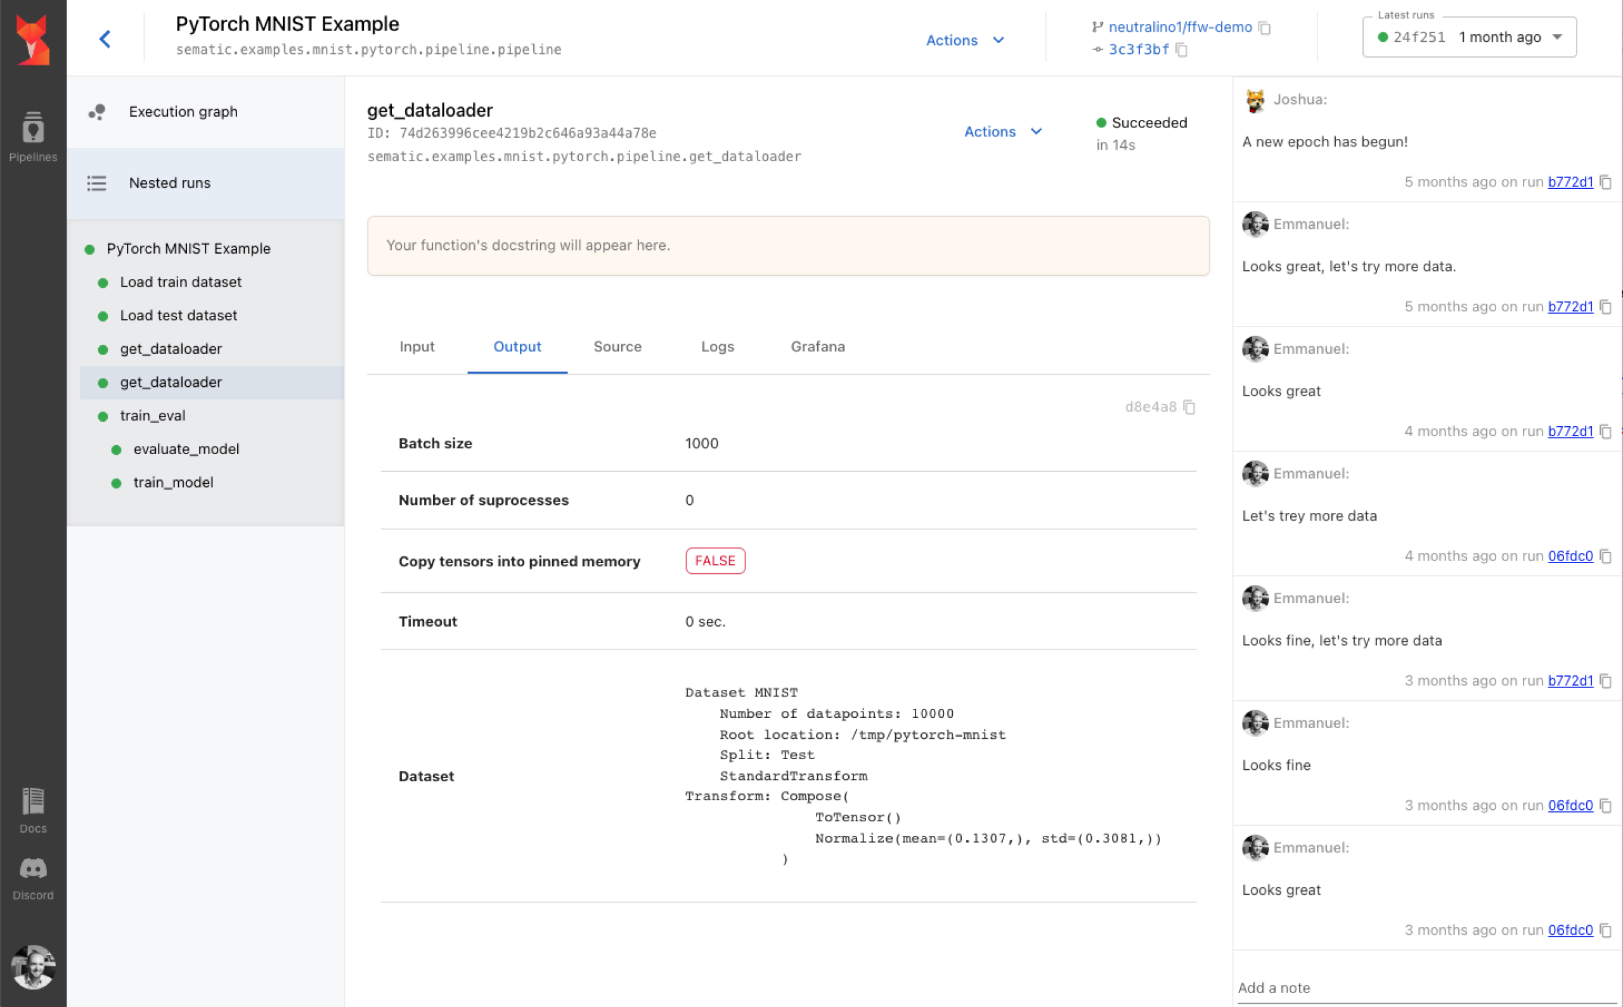The image size is (1623, 1007).
Task: Copy commit hash 3c3f3bf
Action: pyautogui.click(x=1182, y=49)
